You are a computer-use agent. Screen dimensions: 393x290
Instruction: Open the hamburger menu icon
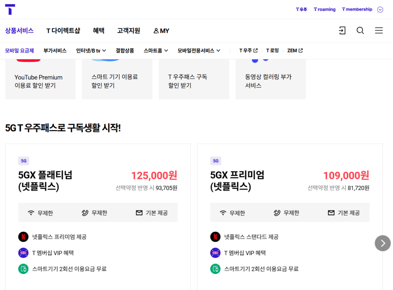[379, 30]
